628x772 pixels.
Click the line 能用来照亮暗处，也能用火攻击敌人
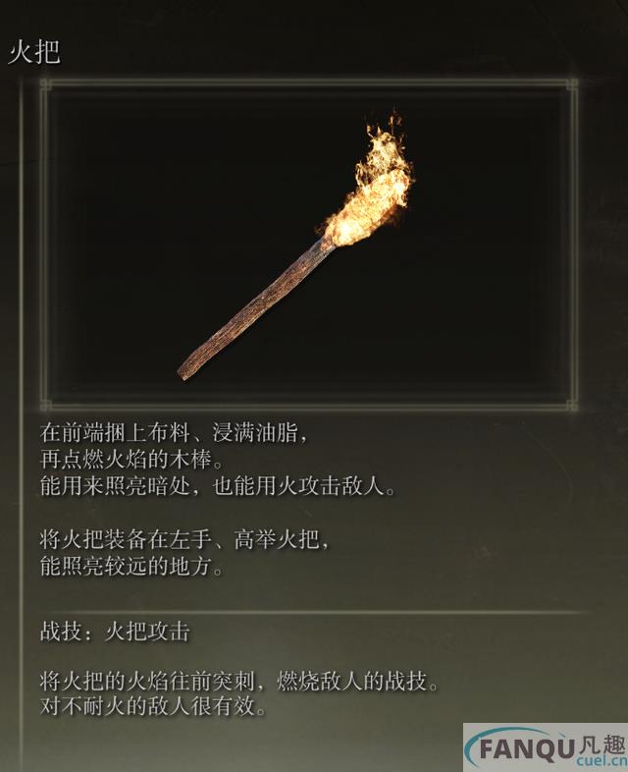pyautogui.click(x=218, y=486)
